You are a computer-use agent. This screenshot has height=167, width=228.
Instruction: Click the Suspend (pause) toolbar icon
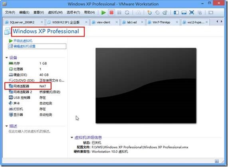[x=119, y=13]
